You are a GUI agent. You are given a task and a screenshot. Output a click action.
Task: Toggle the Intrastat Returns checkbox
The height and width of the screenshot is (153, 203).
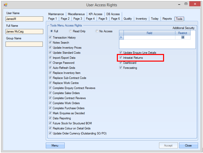coord(121,58)
